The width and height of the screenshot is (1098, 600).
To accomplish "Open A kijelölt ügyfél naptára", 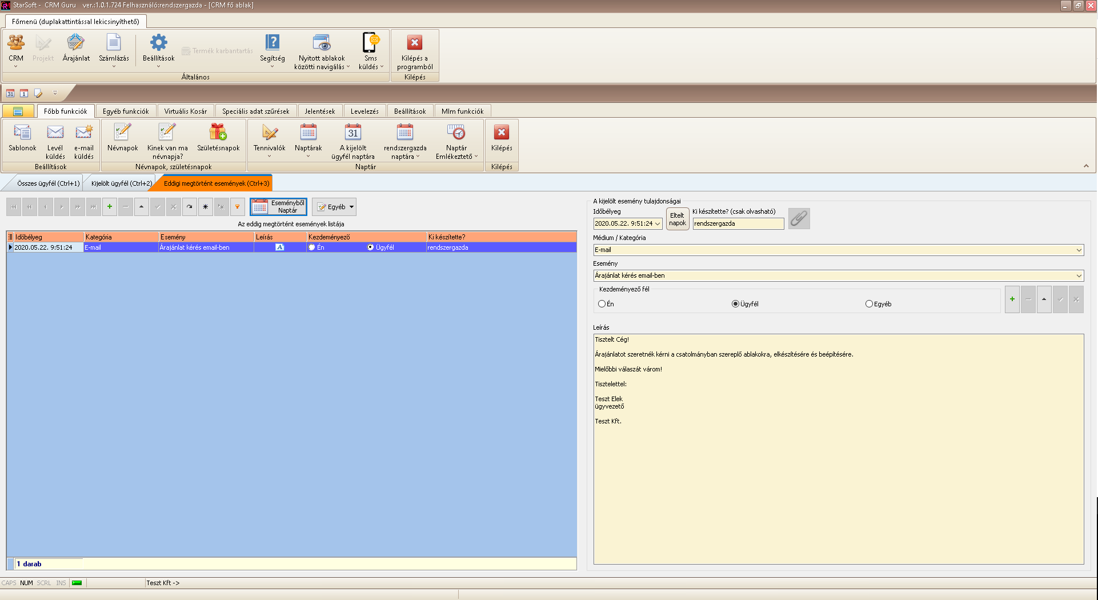I will [353, 142].
